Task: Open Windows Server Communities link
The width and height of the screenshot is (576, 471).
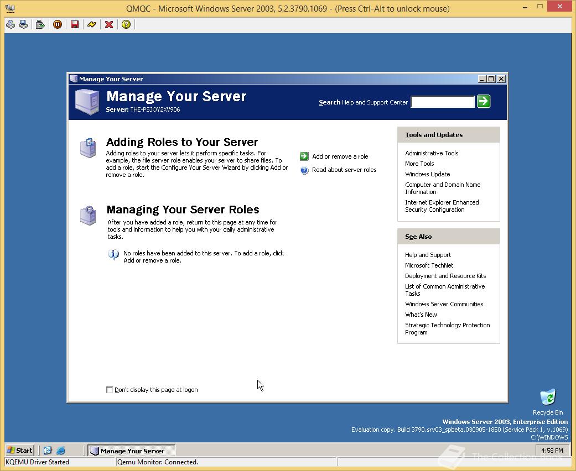Action: click(x=444, y=305)
